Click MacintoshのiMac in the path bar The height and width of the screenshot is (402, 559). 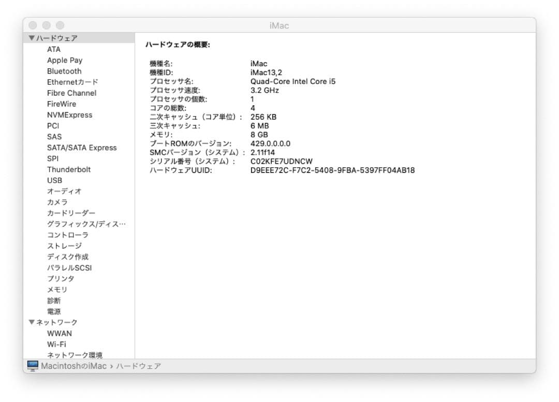(74, 366)
